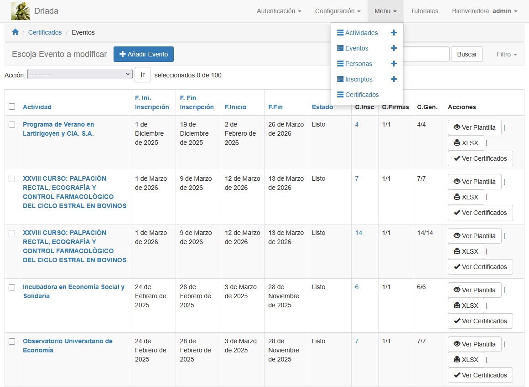Screen dimensions: 529x387
Task: Select Certificados from the open Menu
Action: [362, 95]
